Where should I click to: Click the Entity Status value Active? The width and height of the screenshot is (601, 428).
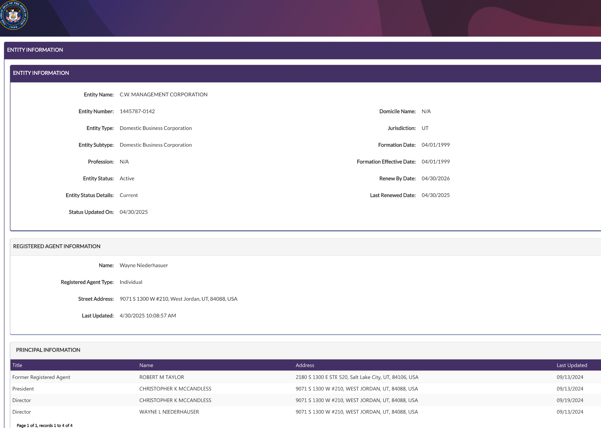coord(127,179)
